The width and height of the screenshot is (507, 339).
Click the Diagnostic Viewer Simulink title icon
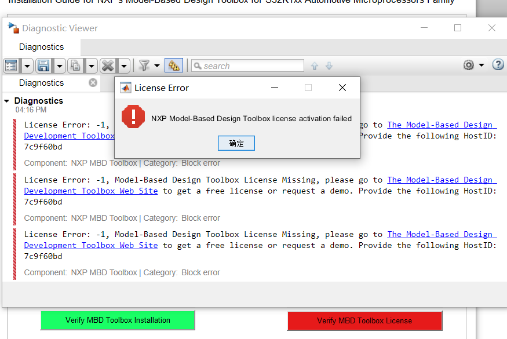click(13, 28)
